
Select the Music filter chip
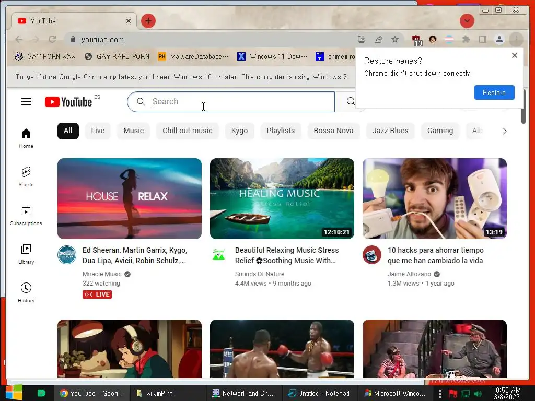tap(133, 131)
